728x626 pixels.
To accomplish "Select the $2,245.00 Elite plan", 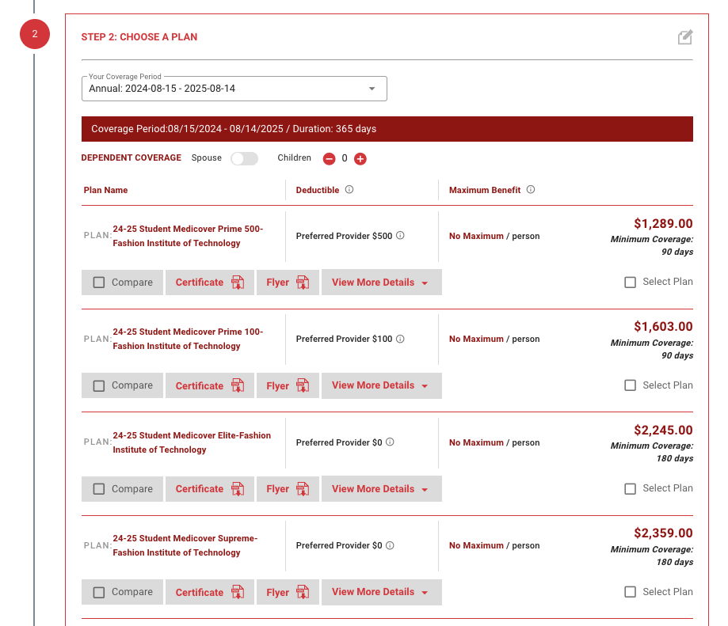I will [630, 489].
